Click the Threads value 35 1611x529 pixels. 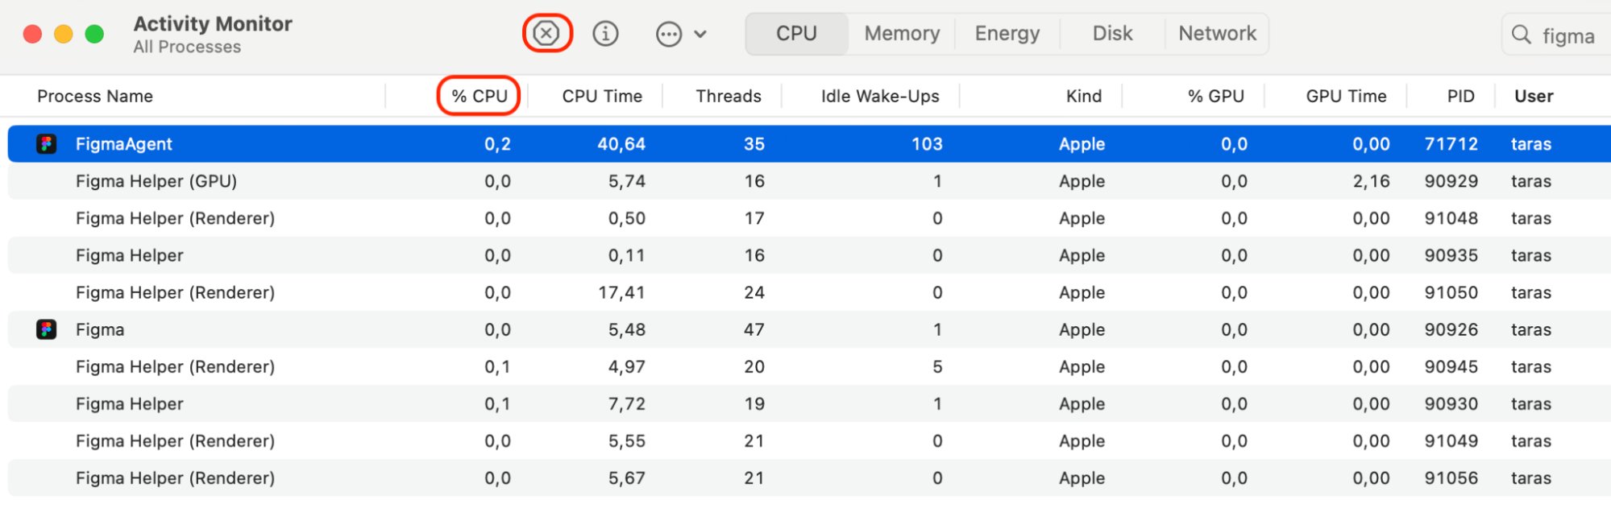click(754, 144)
